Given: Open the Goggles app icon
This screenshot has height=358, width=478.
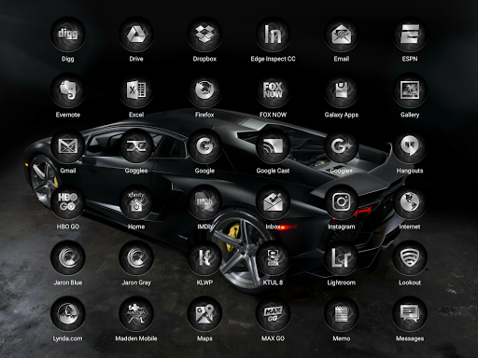Looking at the screenshot, I should pos(136,146).
